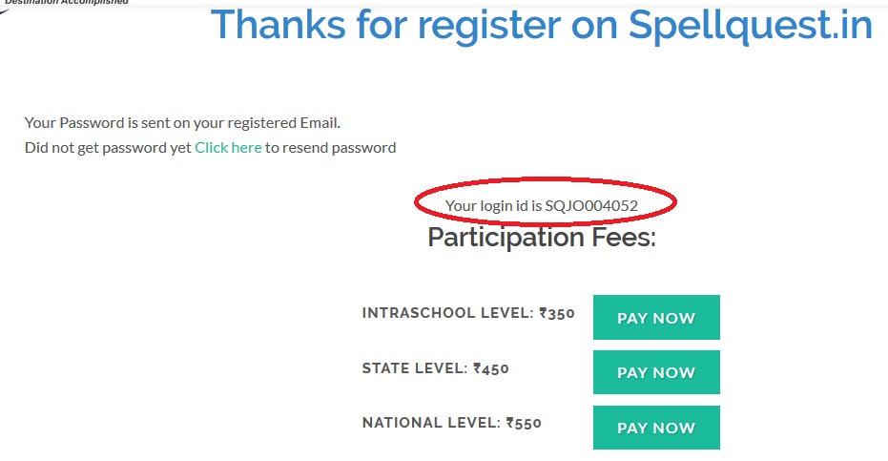Image resolution: width=888 pixels, height=461 pixels.
Task: Click the 'to resend password' text
Action: point(330,148)
